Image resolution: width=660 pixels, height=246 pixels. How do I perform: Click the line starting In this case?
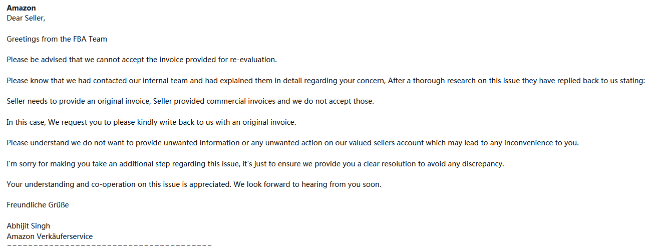click(x=151, y=122)
